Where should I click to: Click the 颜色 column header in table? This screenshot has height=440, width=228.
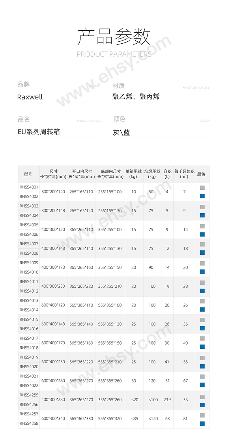(x=201, y=174)
